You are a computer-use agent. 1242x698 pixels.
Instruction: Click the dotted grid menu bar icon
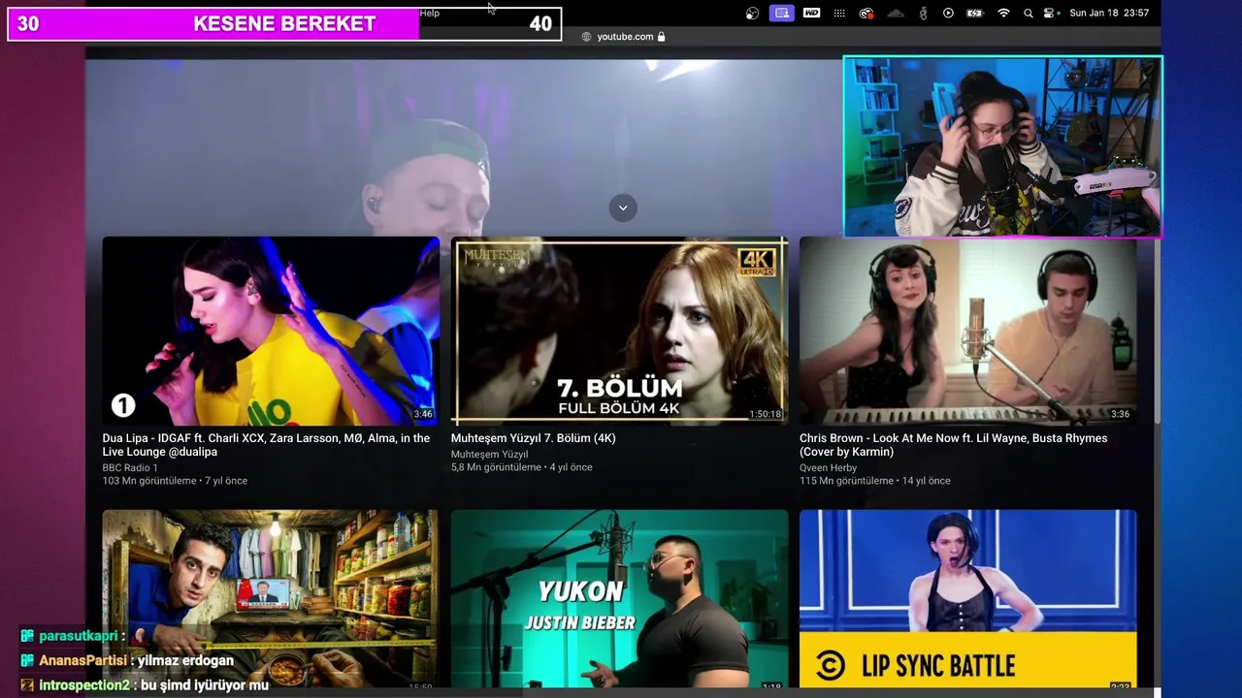[x=839, y=13]
